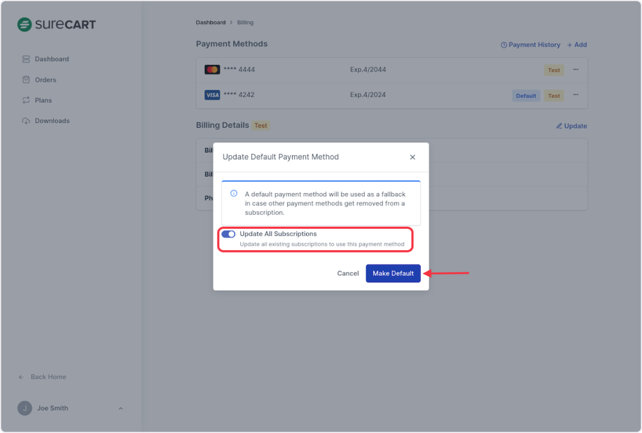Toggle the Update All Subscriptions switch
Viewport: 642px width, 433px height.
pos(228,234)
